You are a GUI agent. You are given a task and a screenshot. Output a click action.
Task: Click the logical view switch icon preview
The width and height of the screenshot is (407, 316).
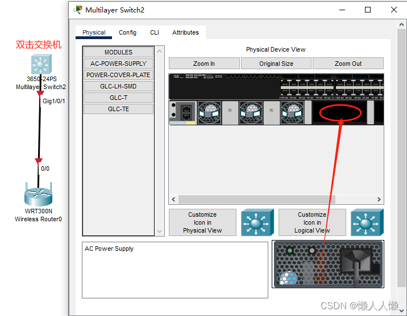click(367, 222)
